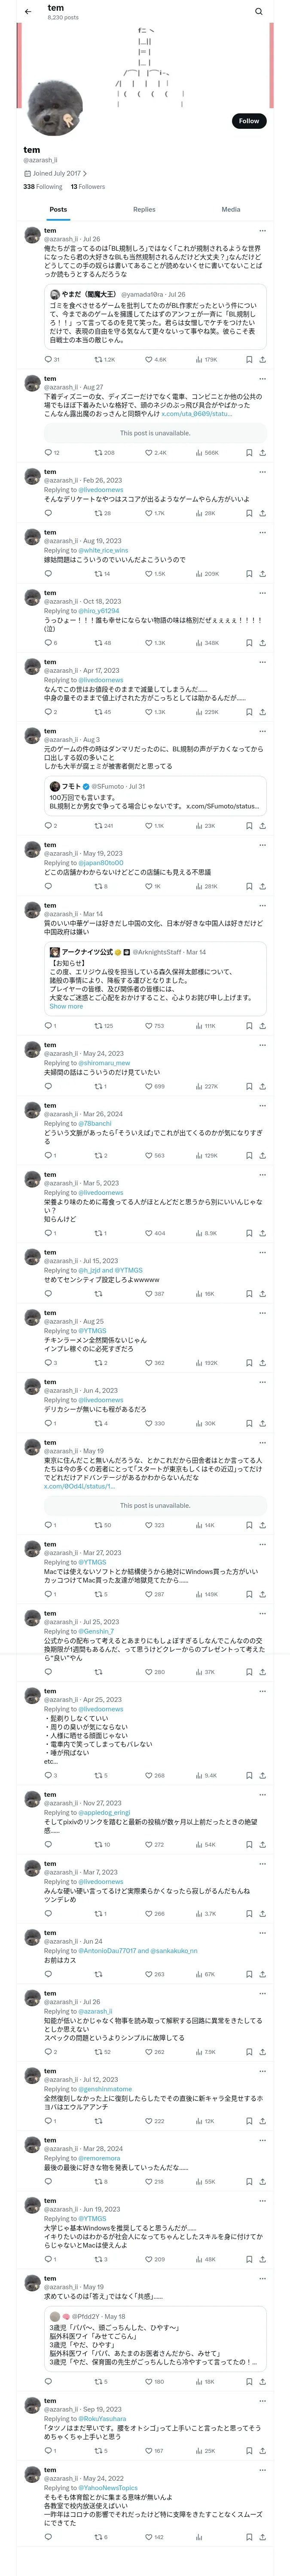Click Show more in the Arknights quote
290x2576 pixels.
(x=66, y=1006)
